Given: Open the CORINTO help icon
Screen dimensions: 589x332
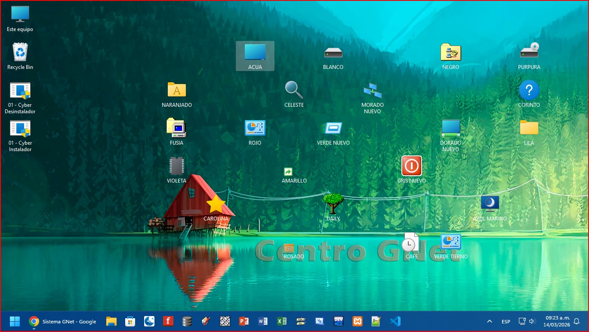Looking at the screenshot, I should 529,90.
